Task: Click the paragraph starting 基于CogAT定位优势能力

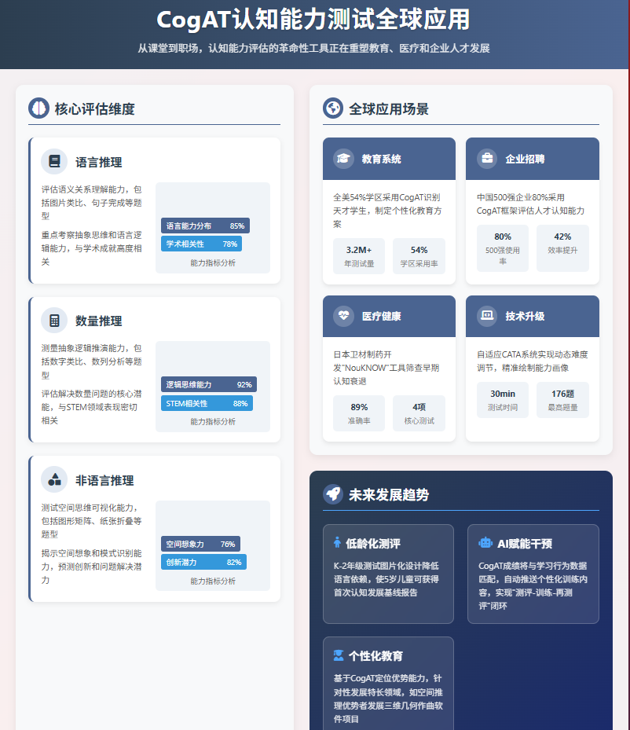Action: point(388,699)
